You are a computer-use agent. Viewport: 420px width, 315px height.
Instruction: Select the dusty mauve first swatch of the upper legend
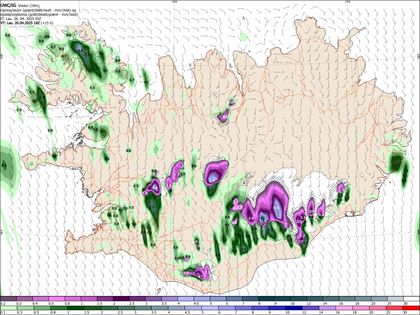[8, 299]
